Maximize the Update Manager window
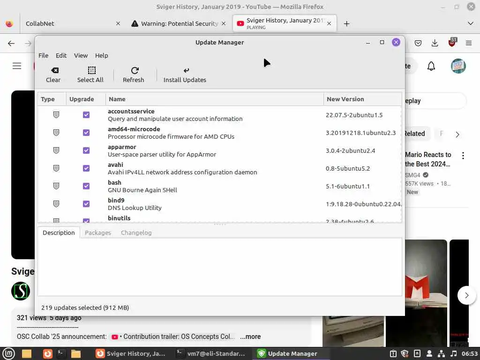 382,42
